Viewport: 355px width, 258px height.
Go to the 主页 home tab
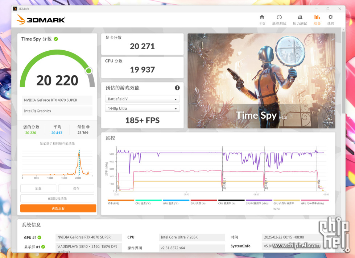(x=262, y=20)
